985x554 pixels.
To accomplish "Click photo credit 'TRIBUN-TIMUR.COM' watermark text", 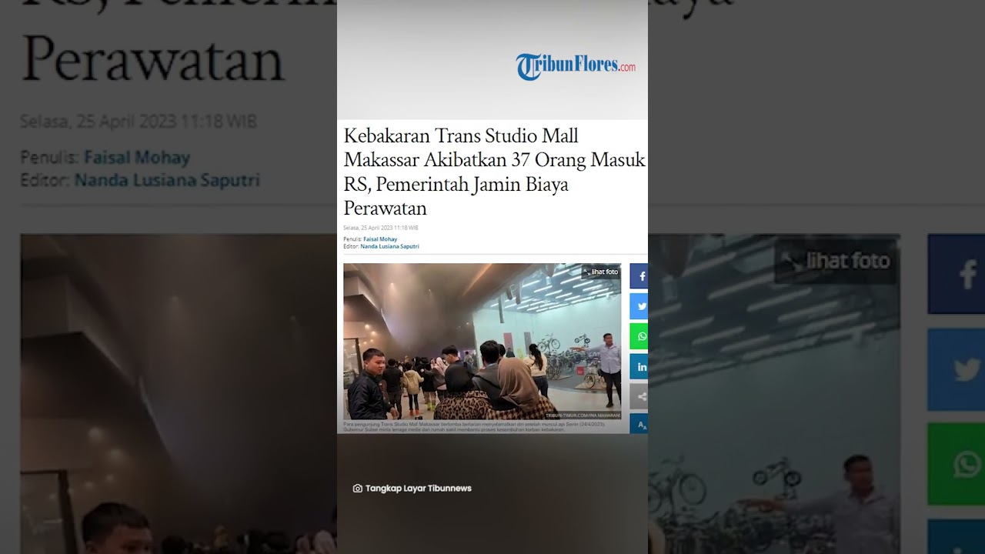I will pos(583,415).
